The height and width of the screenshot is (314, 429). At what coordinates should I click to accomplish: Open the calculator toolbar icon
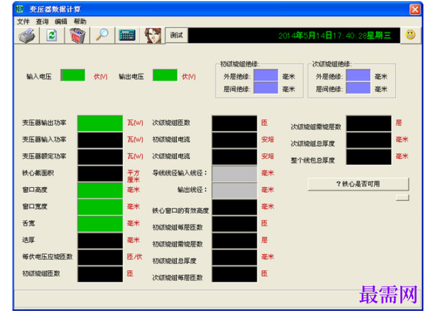[127, 35]
